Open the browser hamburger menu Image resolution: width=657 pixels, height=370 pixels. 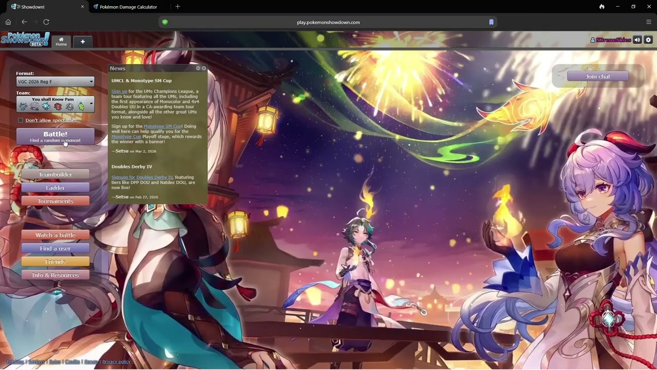click(649, 22)
